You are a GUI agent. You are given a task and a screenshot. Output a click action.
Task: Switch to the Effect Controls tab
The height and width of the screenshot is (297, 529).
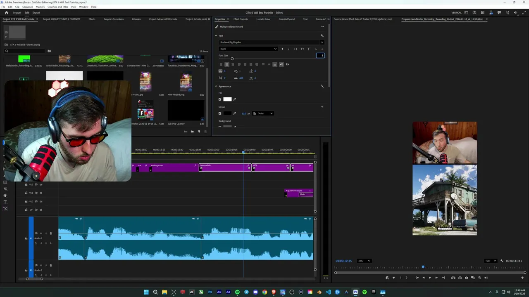pos(241,19)
